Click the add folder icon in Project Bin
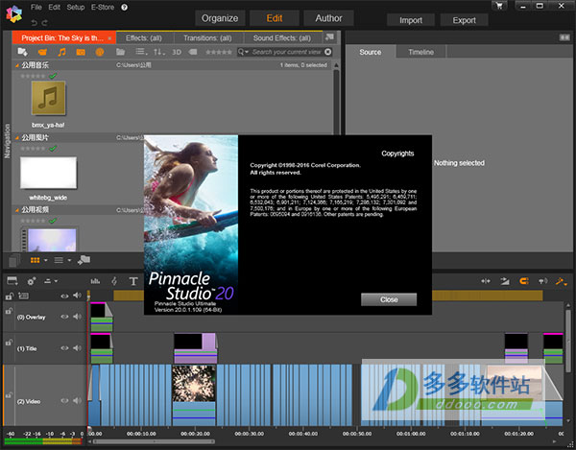576x450 pixels. [23, 52]
